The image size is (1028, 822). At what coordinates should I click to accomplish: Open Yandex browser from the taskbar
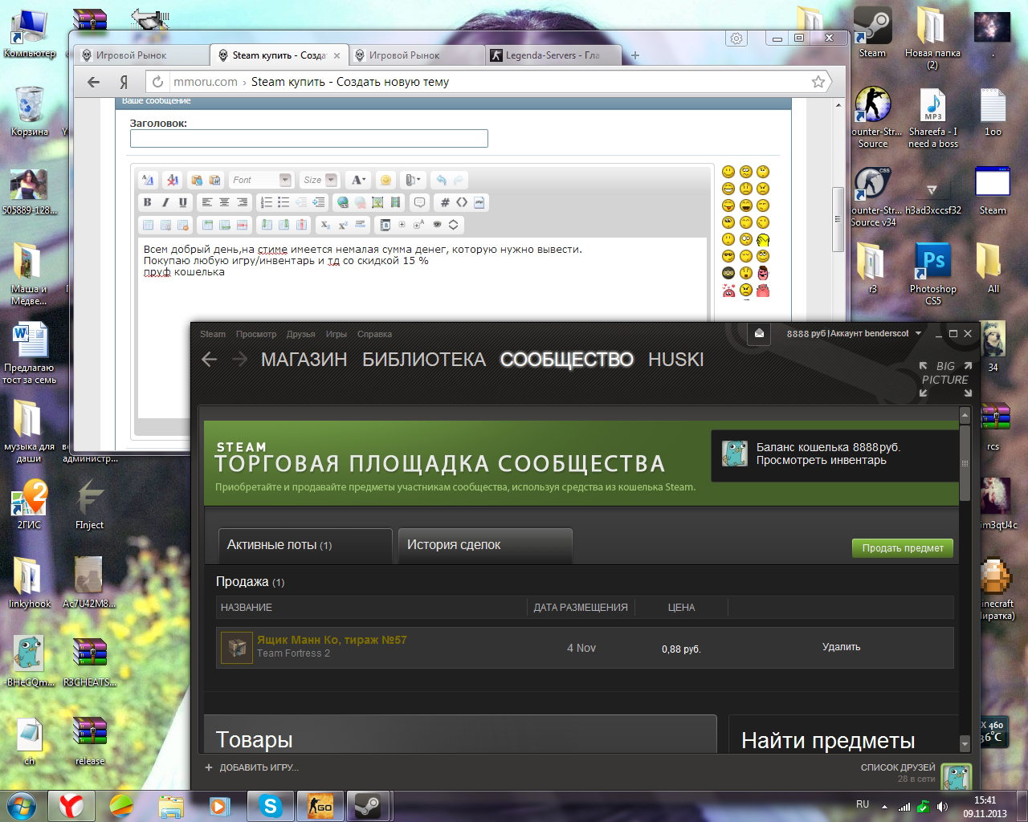tap(71, 806)
